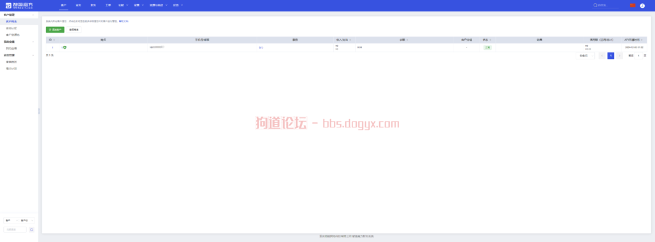Click the 客户分组 column header
The width and height of the screenshot is (655, 242).
tap(466, 40)
